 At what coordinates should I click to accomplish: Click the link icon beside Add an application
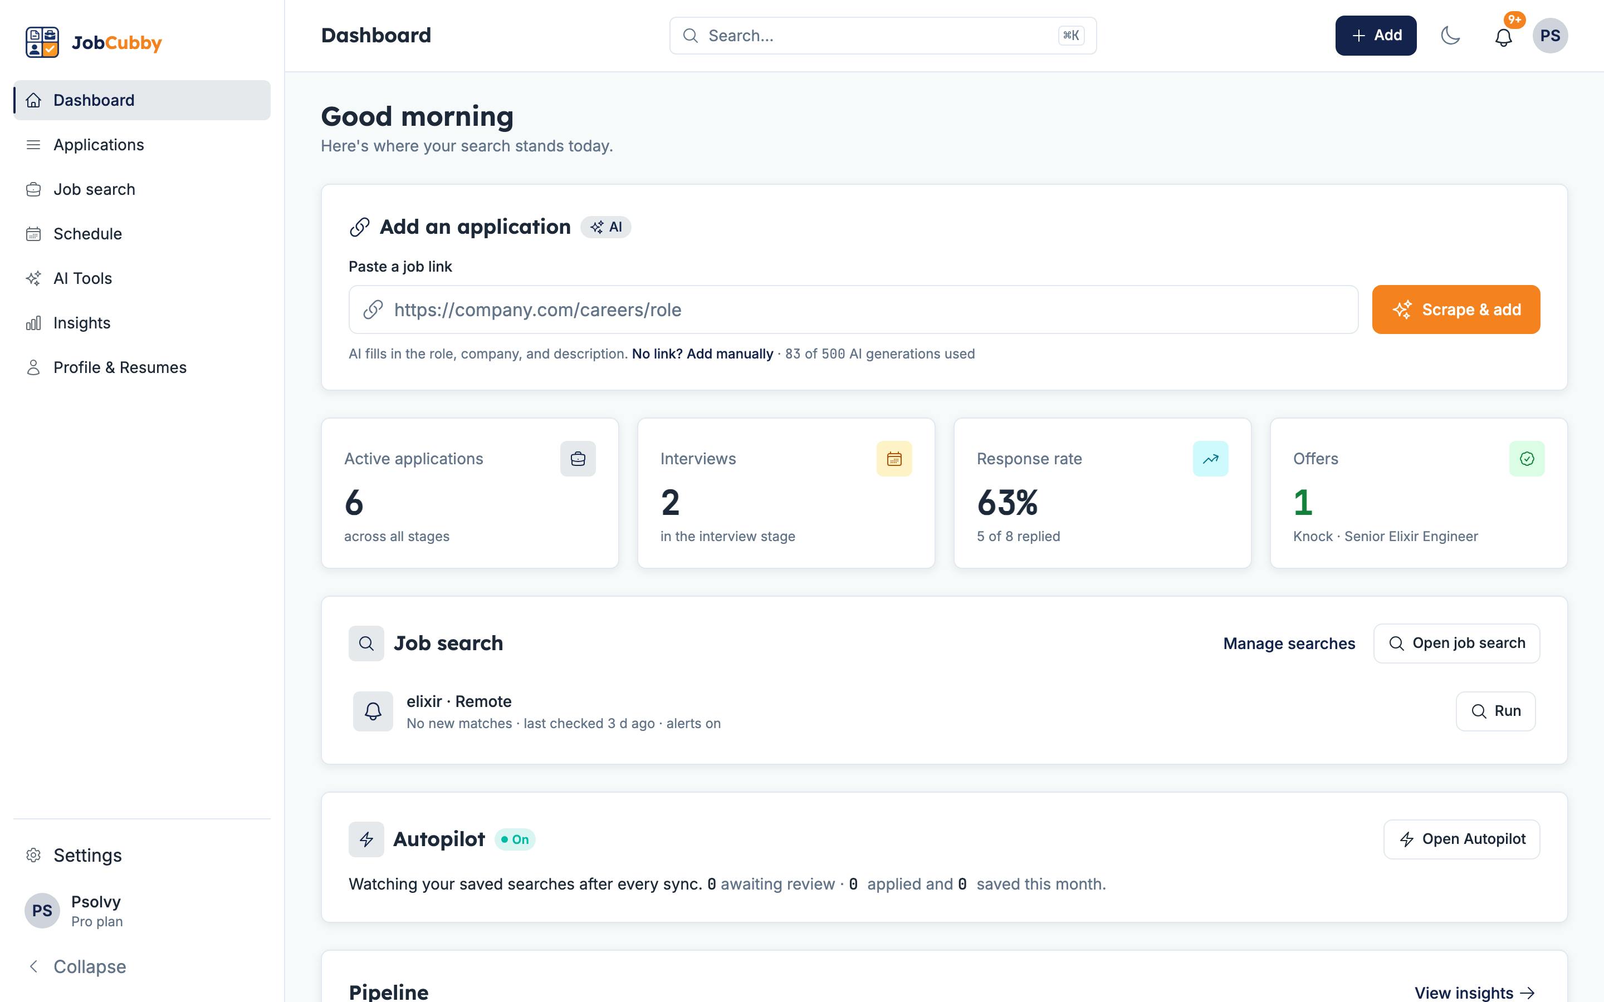coord(359,227)
